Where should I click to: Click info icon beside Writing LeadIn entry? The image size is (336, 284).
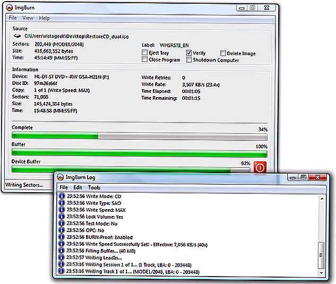coord(62,257)
